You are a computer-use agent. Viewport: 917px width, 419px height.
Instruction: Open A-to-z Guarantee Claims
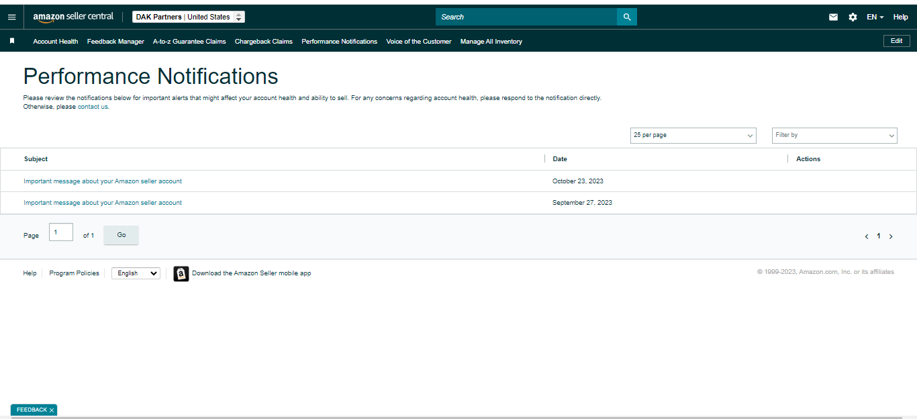(189, 41)
